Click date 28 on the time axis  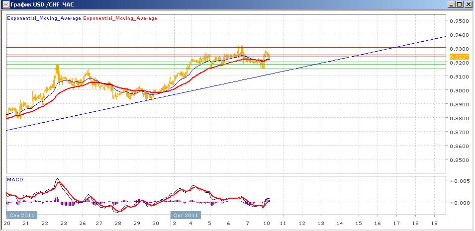[118, 224]
